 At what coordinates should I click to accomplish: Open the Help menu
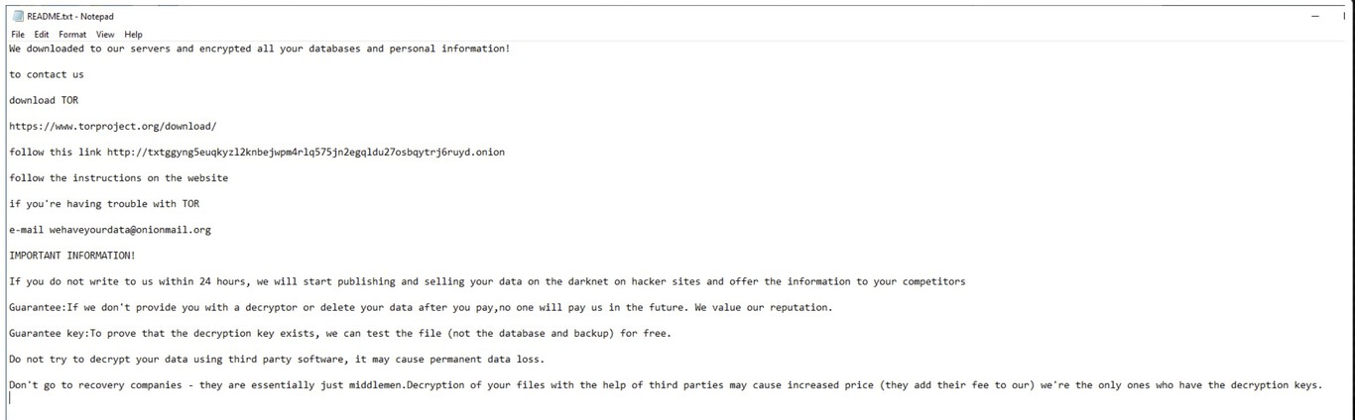pyautogui.click(x=133, y=34)
